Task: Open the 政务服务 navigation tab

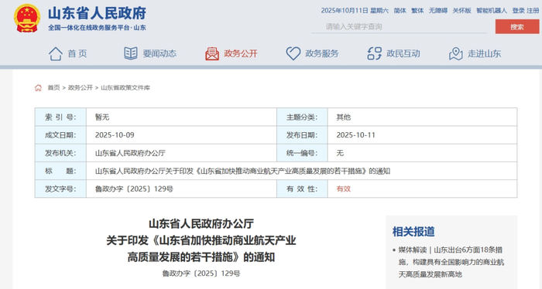Action: click(x=322, y=53)
